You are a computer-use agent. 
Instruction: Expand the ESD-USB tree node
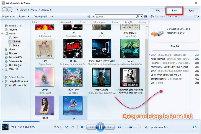point(2,69)
